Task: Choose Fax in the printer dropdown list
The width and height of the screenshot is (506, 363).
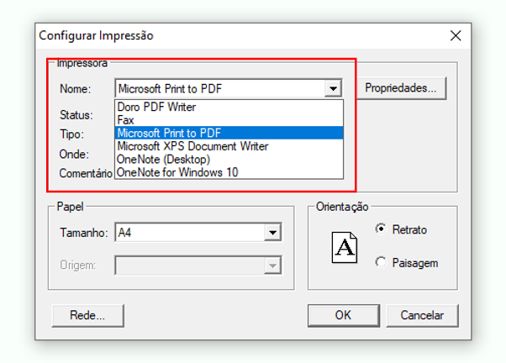Action: click(x=229, y=120)
